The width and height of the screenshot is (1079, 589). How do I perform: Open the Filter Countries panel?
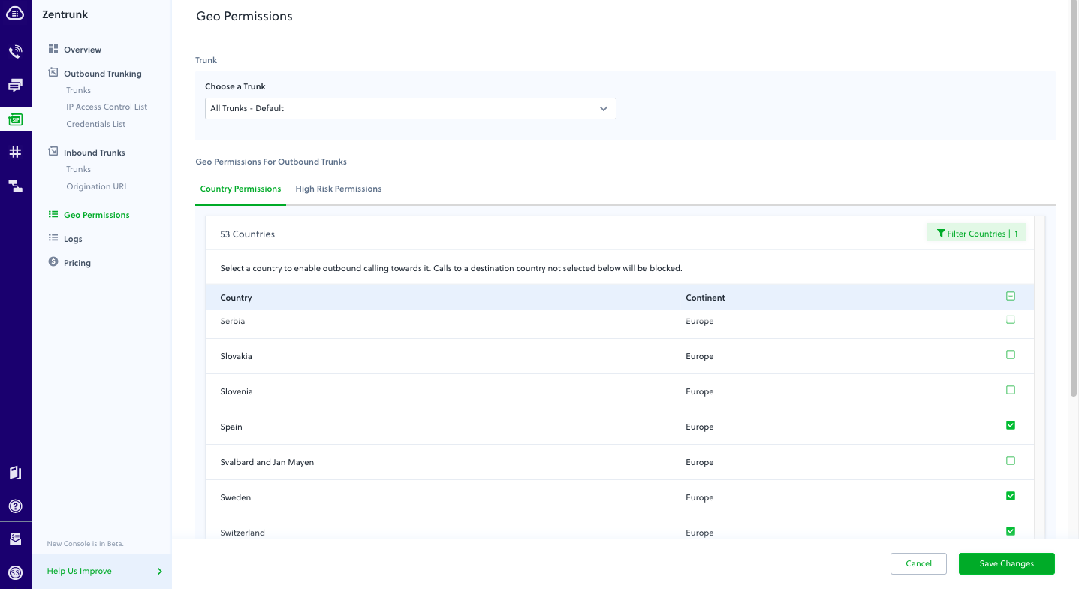(976, 233)
